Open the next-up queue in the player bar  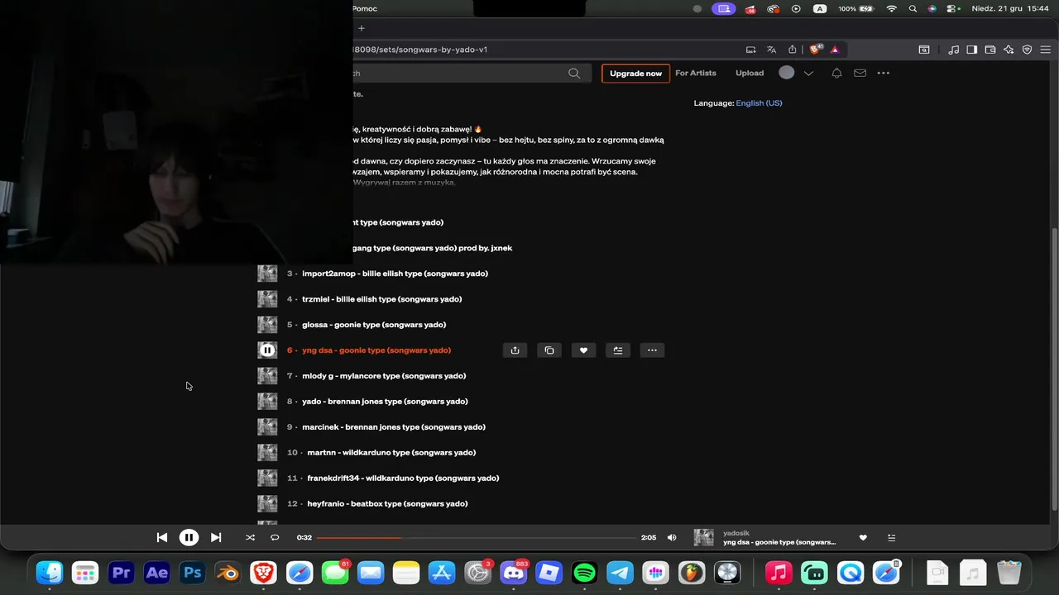coord(891,537)
